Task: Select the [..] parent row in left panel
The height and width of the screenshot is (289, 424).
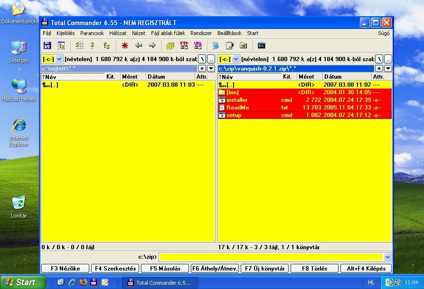Action: tap(128, 85)
